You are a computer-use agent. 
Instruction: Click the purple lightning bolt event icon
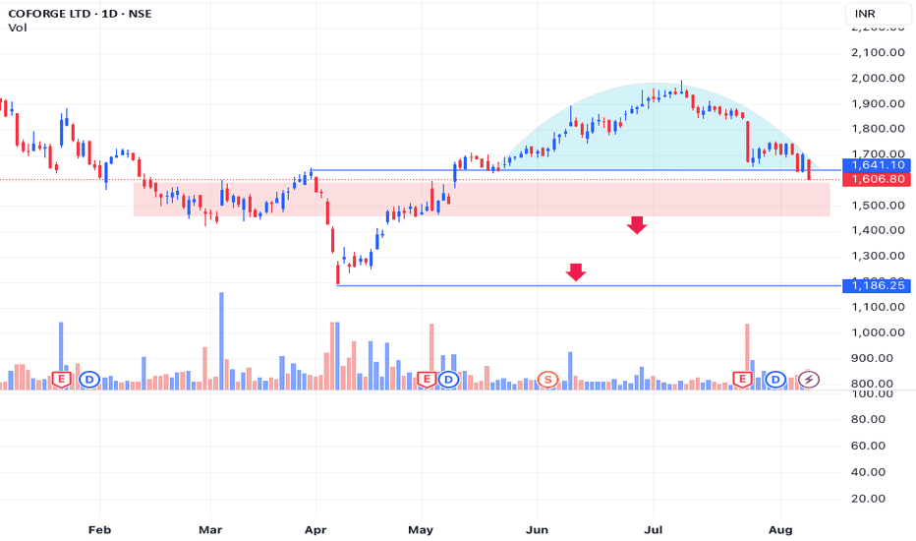[809, 380]
